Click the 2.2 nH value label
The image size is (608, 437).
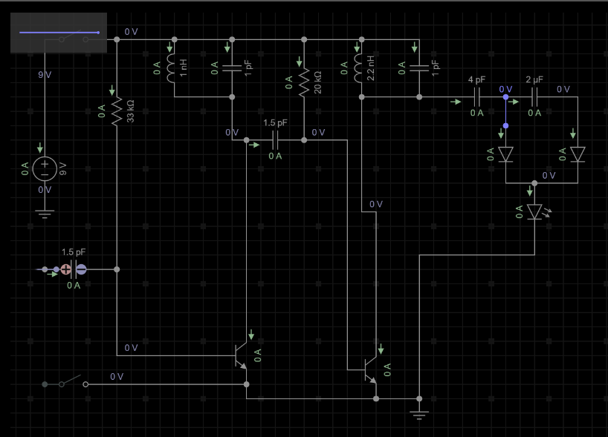tap(371, 68)
